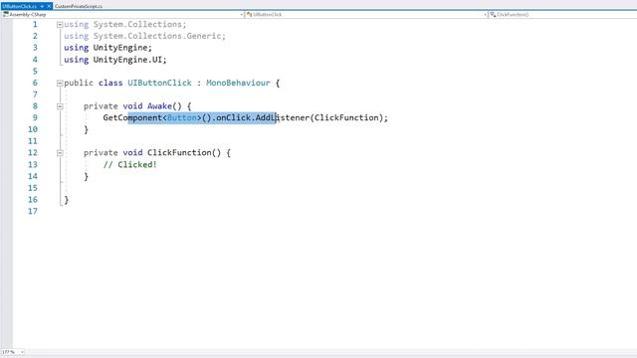Click the UIButtonClick class name in code
The image size is (637, 358).
point(159,83)
